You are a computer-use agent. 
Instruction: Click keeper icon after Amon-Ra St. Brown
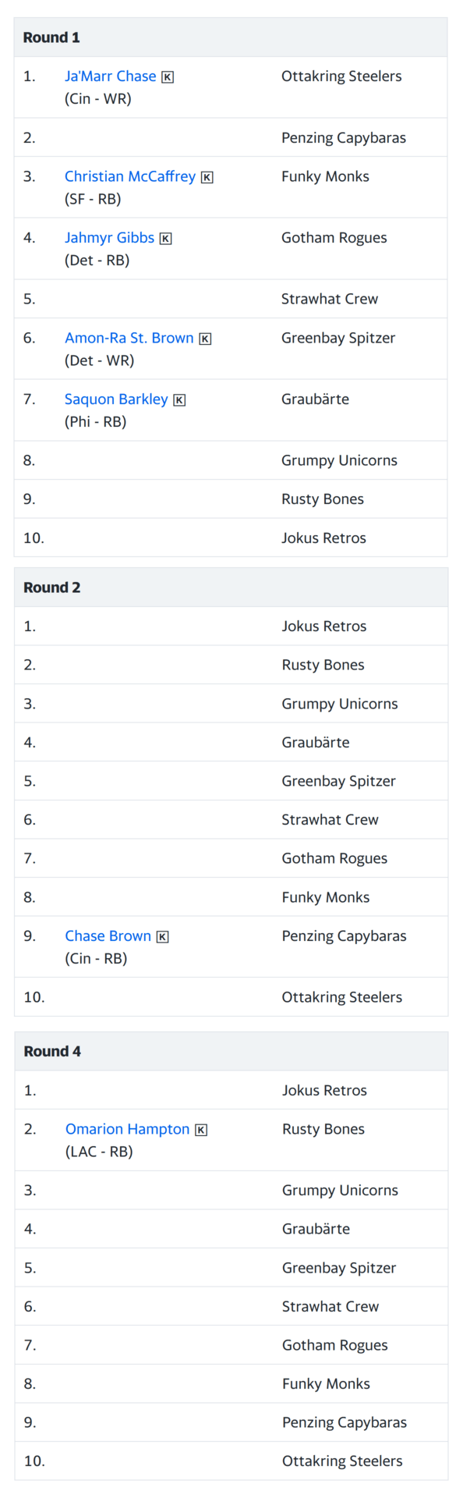pos(205,339)
